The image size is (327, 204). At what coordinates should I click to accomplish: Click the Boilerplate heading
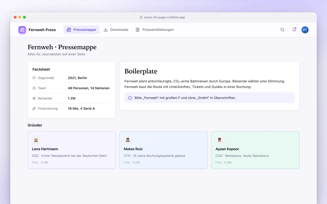[141, 71]
